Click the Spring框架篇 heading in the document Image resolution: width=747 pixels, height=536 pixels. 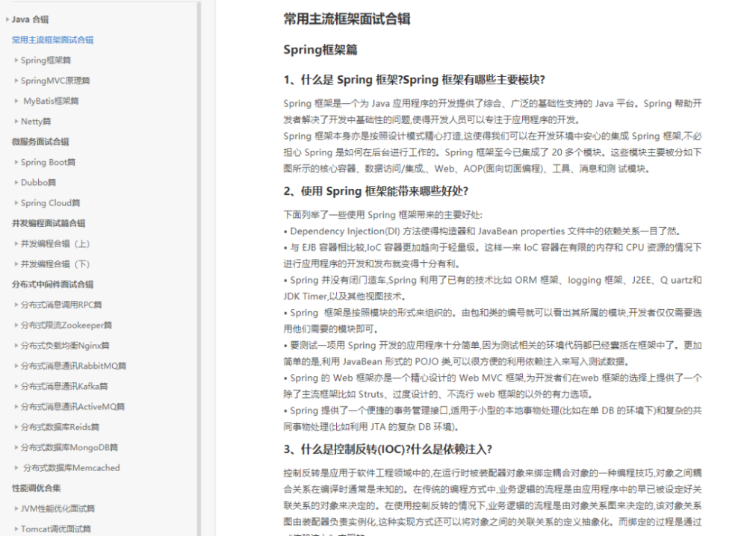click(320, 50)
